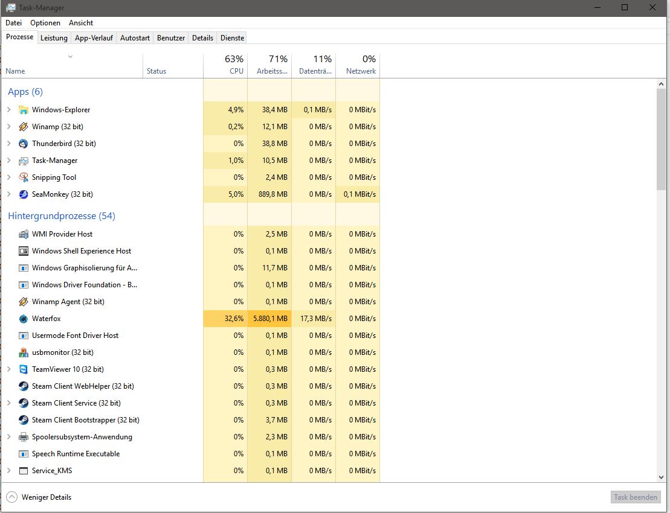Switch to the Autostart tab

pyautogui.click(x=135, y=38)
